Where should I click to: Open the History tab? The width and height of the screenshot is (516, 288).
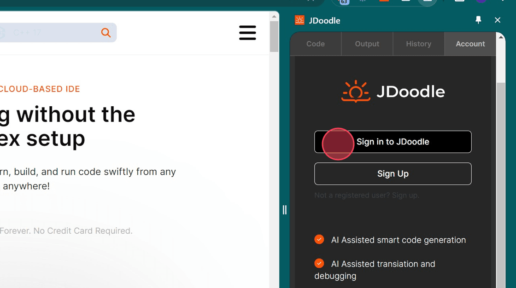click(418, 44)
